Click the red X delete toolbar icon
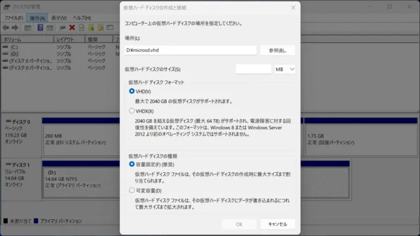Screen dimensions: 420x236 (72, 27)
